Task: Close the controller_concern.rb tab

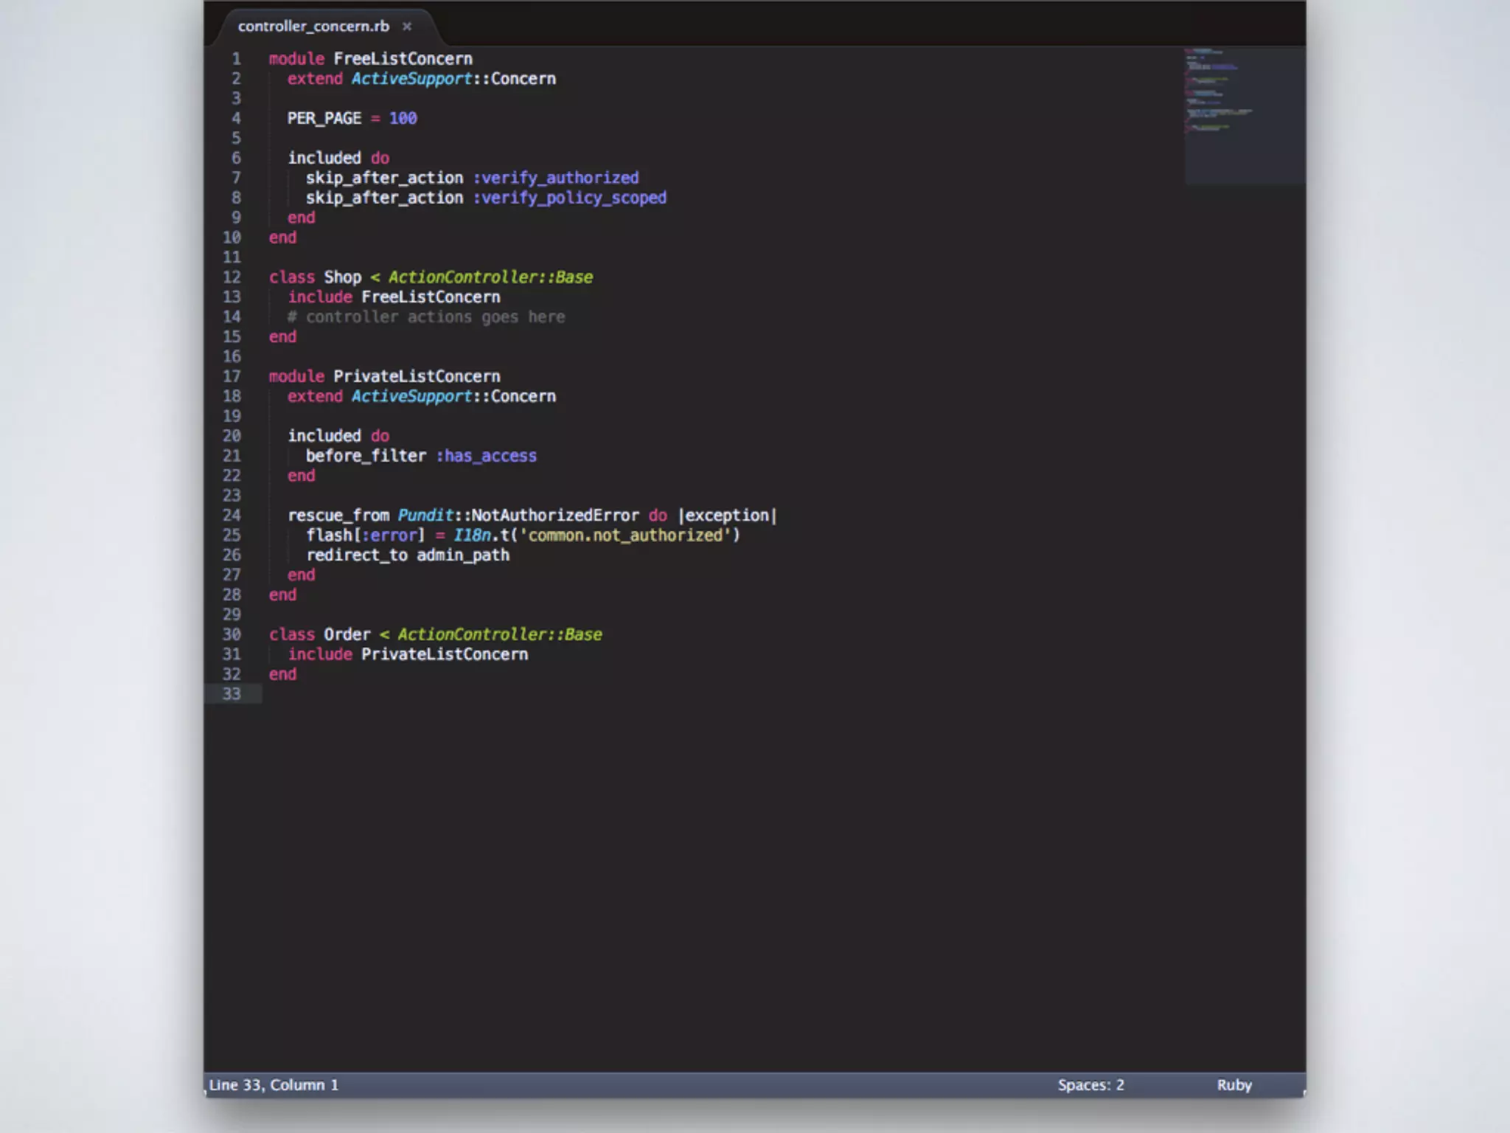Action: pos(406,27)
